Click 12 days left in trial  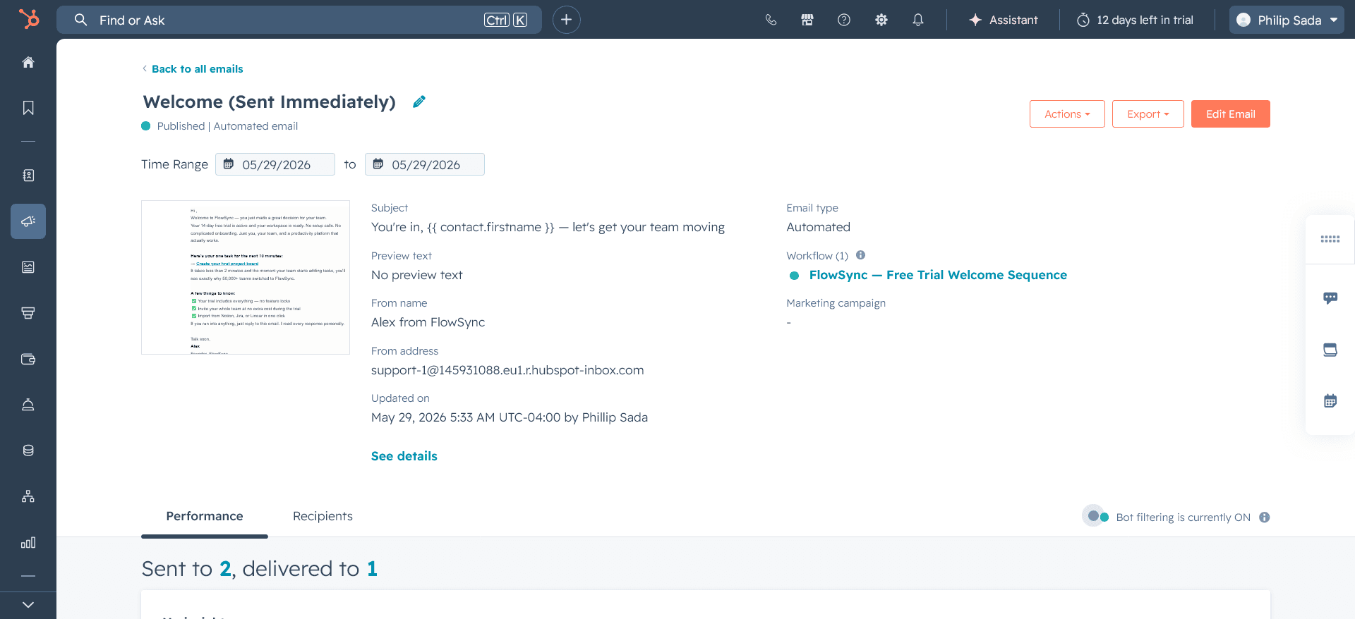(1135, 20)
